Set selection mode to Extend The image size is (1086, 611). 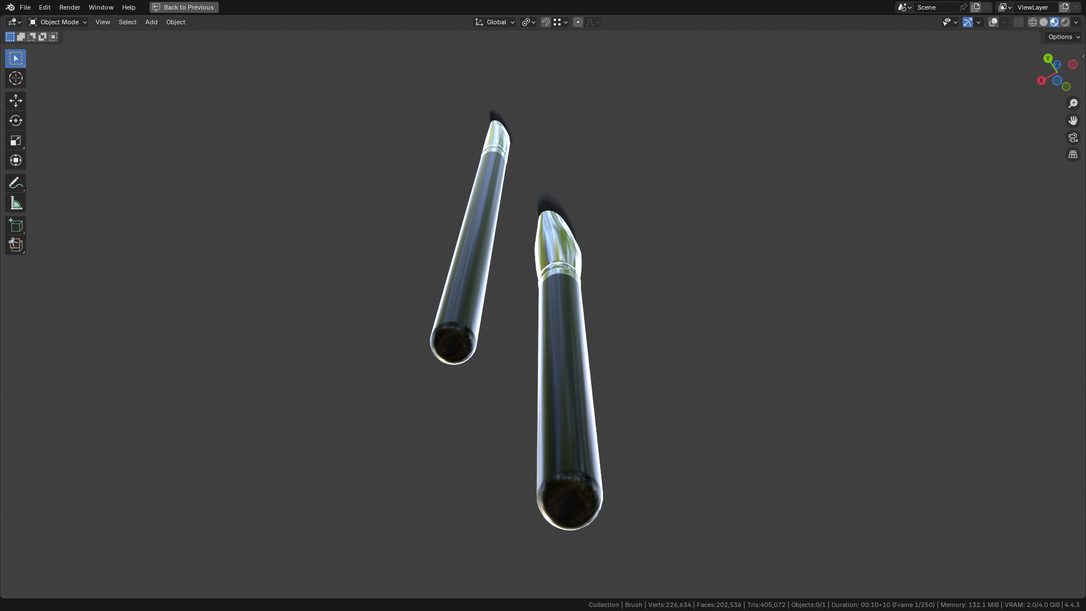pos(21,37)
